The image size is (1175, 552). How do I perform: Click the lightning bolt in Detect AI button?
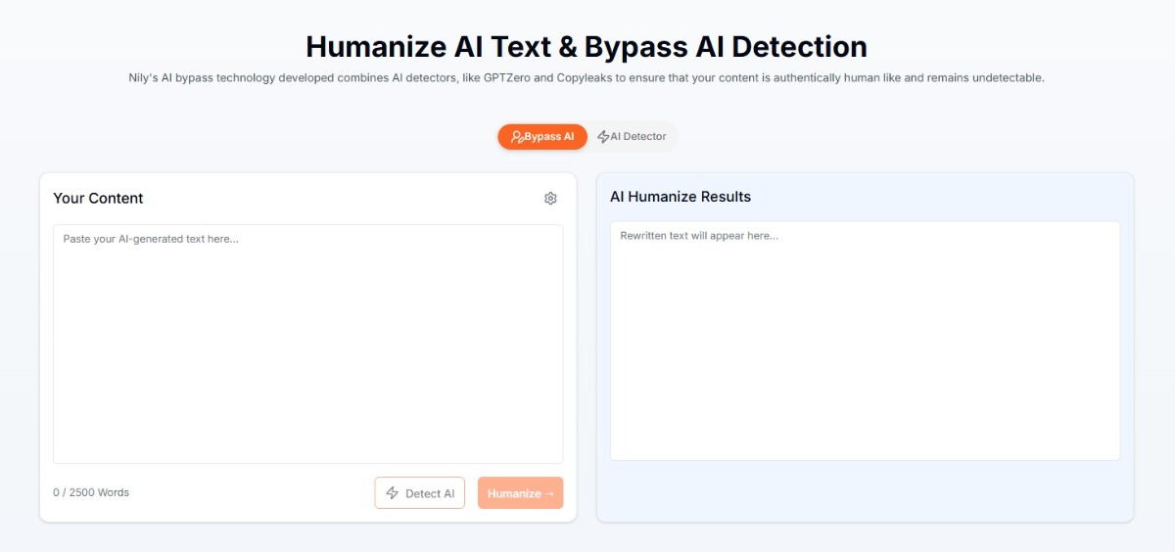393,493
